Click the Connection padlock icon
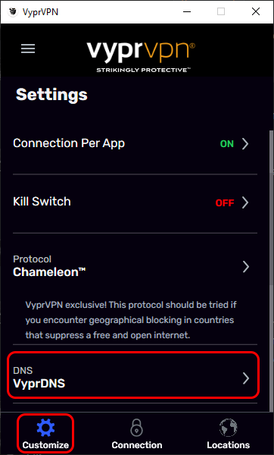This screenshot has height=455, width=274. point(137,428)
